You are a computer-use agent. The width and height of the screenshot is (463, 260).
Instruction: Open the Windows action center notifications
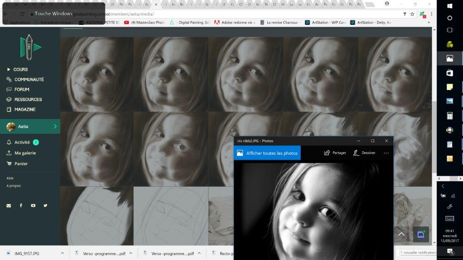449,251
